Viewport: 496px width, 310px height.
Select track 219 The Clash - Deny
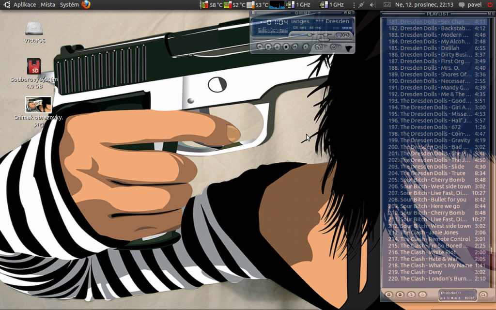coord(436,272)
